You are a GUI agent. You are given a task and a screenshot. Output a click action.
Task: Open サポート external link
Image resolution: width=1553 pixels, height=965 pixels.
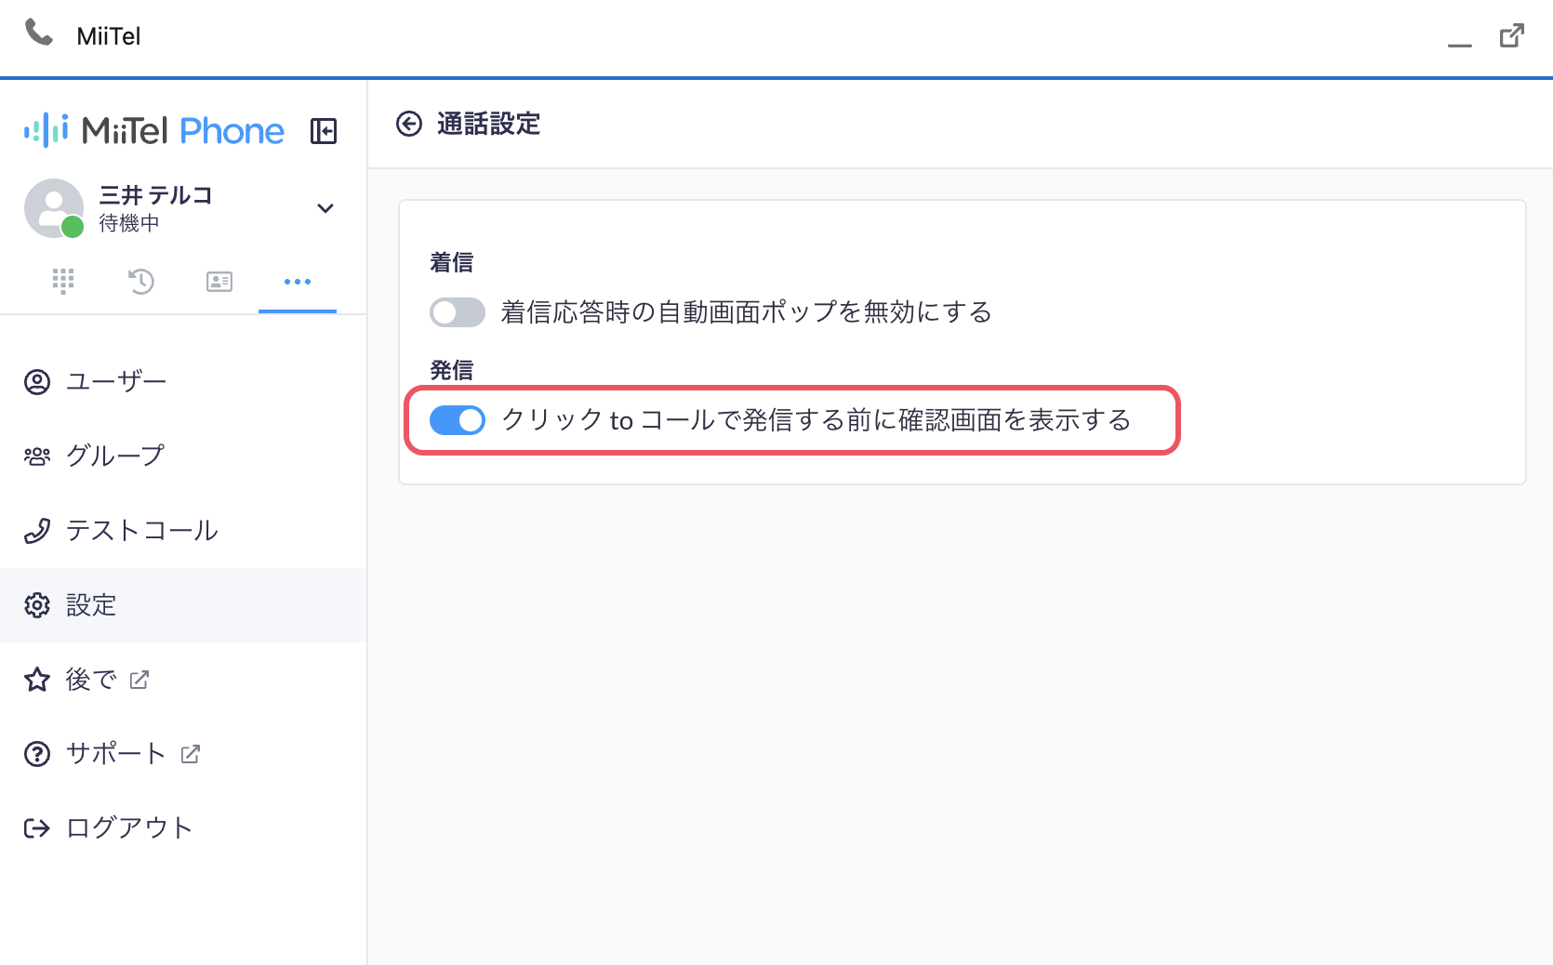pyautogui.click(x=183, y=754)
